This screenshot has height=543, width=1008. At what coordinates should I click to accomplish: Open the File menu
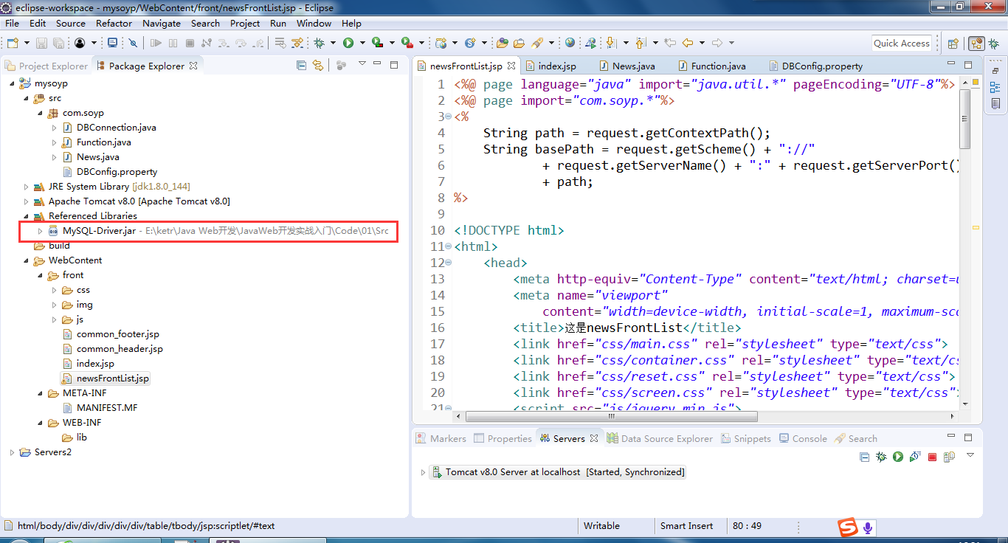[x=12, y=23]
